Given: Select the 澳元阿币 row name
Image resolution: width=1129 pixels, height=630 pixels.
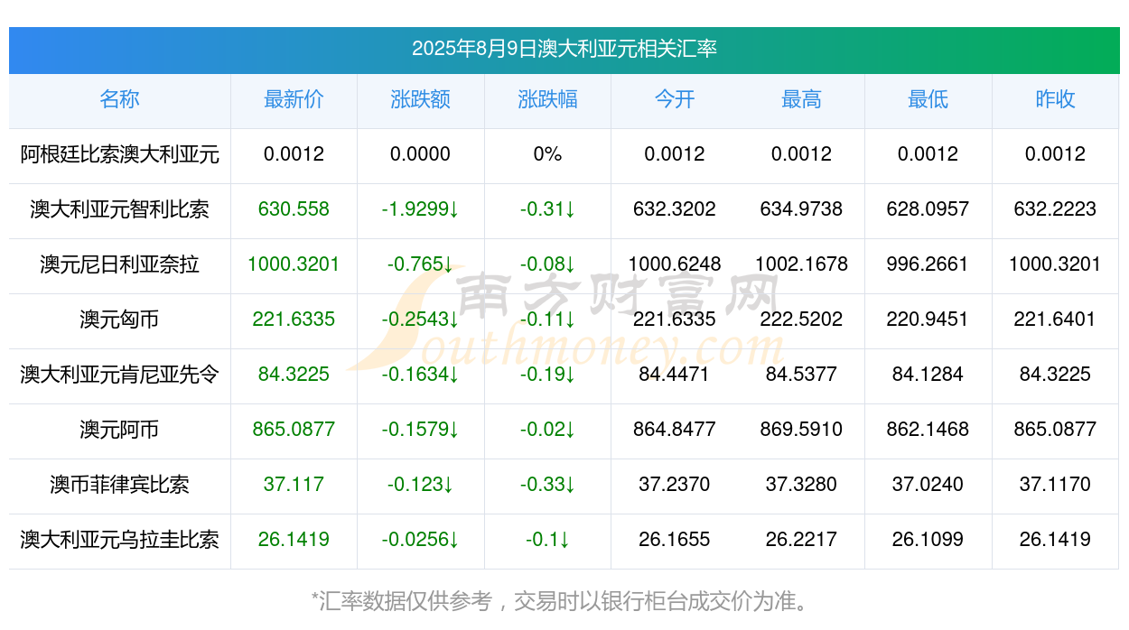Looking at the screenshot, I should (x=119, y=430).
